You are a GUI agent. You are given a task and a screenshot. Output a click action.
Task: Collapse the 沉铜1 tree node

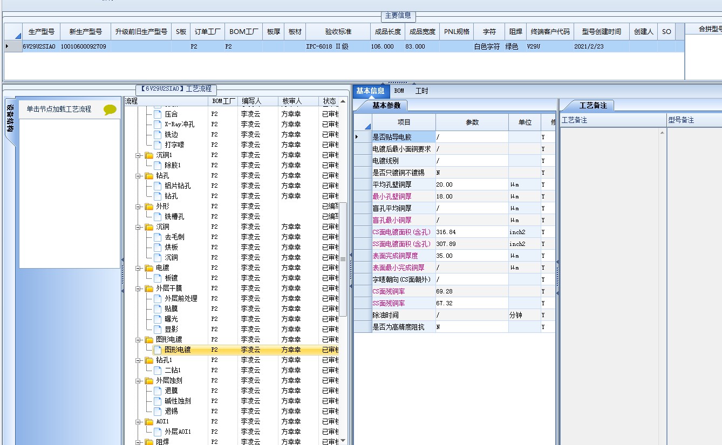(x=138, y=155)
